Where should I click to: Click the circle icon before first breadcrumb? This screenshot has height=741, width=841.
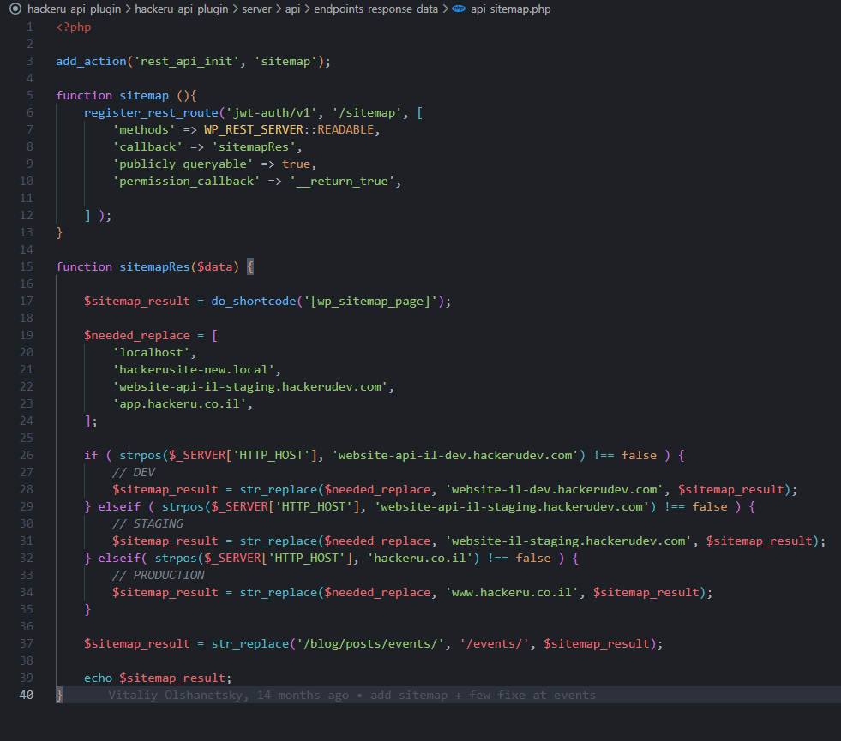pos(15,9)
